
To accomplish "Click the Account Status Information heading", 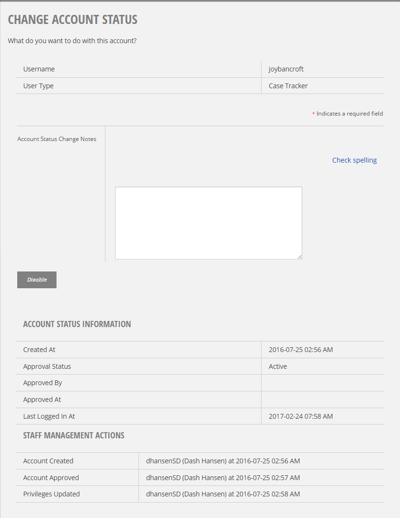I will tap(77, 324).
